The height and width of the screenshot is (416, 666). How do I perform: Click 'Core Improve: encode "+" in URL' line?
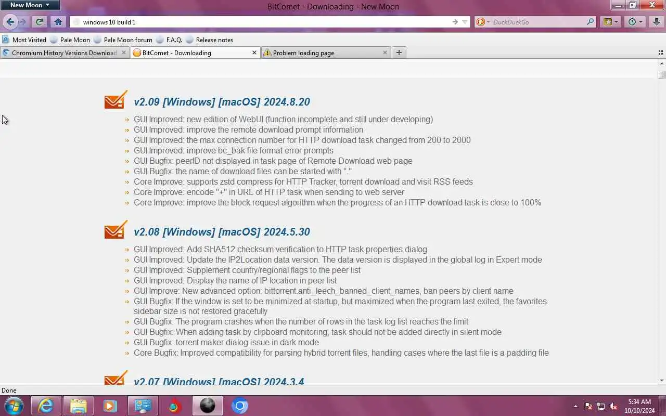click(269, 192)
